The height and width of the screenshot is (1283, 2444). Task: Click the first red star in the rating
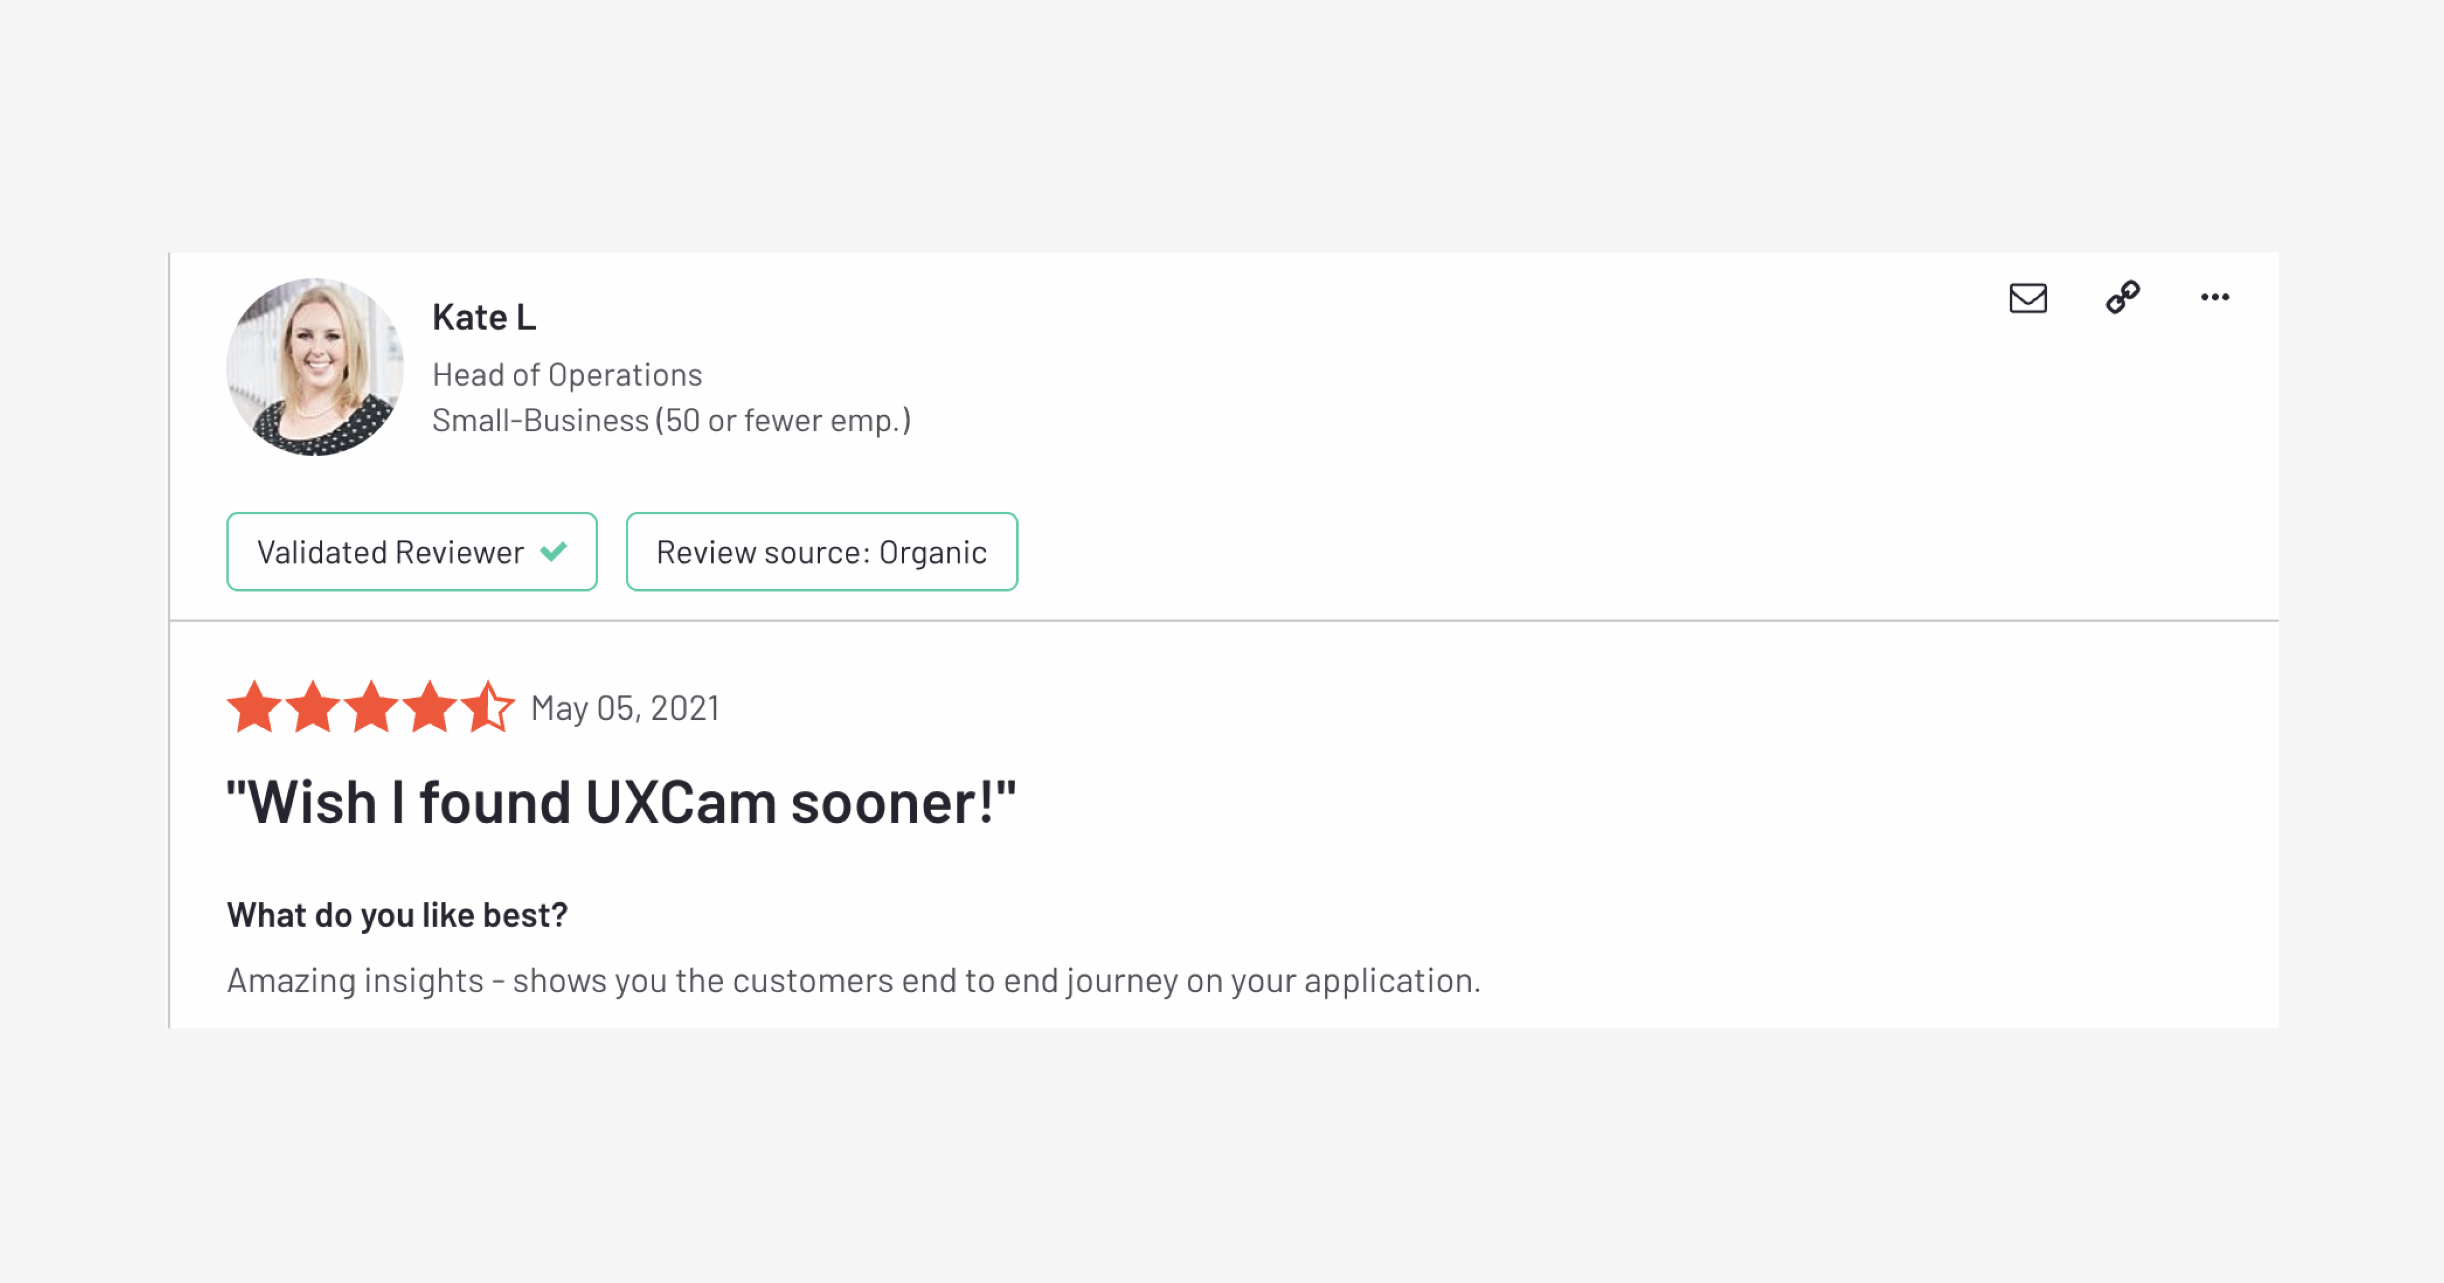[x=253, y=707]
